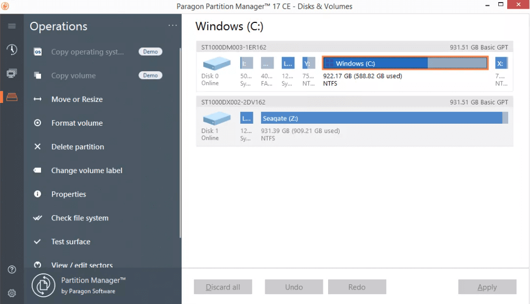
Task: Click the Partition Manager logo icon
Action: 43,285
